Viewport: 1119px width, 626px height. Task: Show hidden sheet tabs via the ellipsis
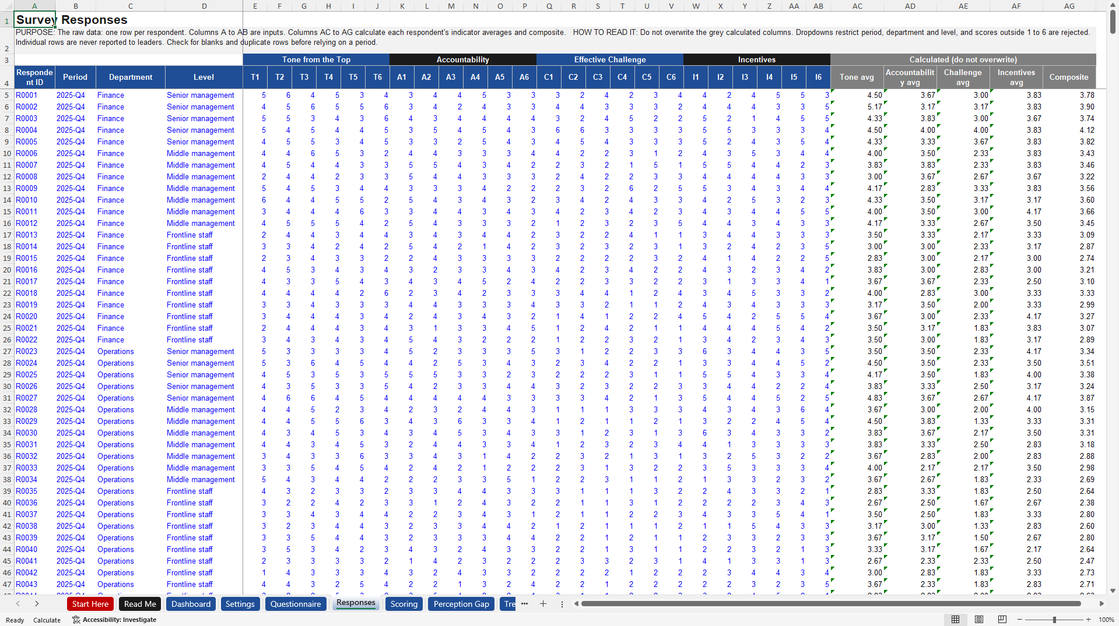[524, 604]
